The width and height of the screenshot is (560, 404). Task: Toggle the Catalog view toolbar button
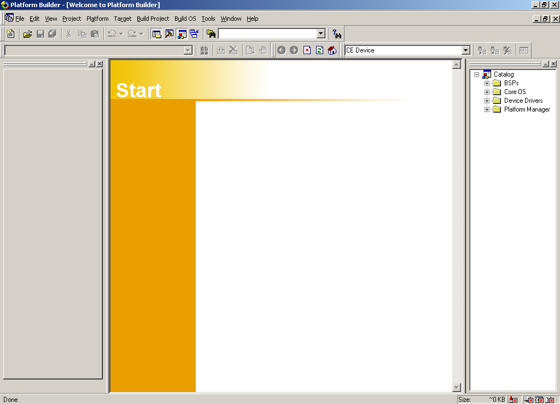(182, 34)
